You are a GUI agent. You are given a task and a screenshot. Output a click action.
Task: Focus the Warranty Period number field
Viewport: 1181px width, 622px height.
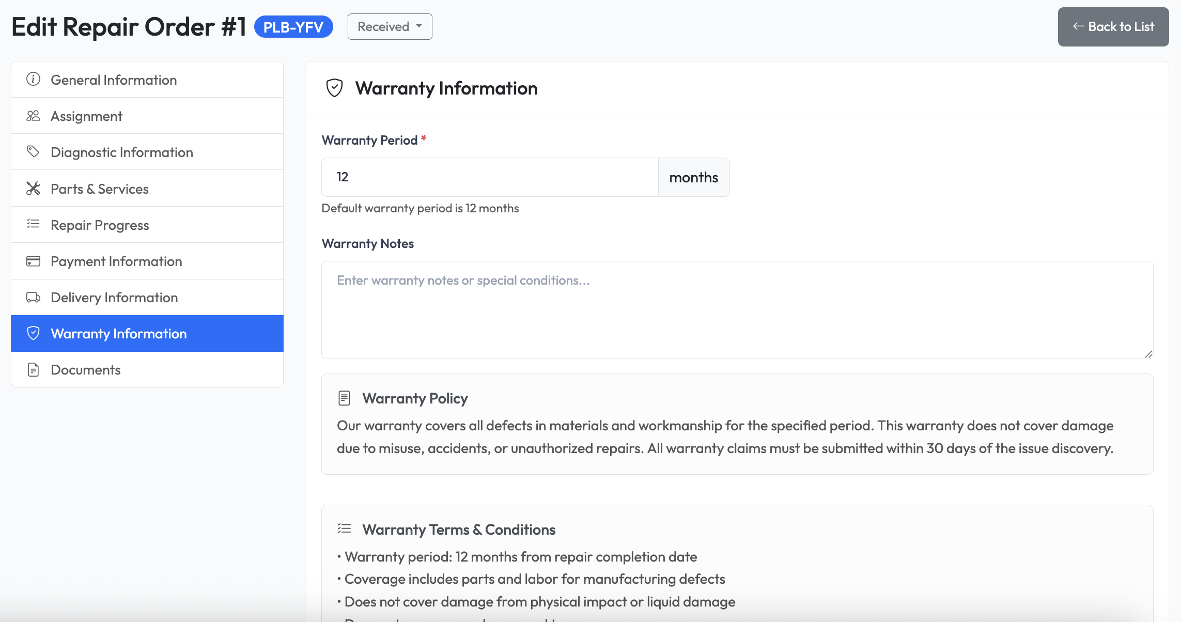pyautogui.click(x=489, y=177)
